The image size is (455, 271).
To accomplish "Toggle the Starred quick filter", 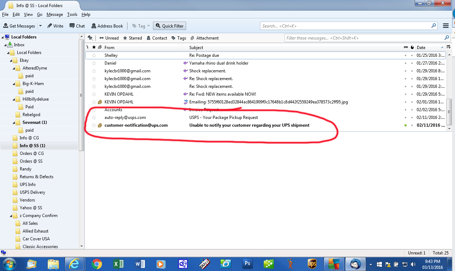I will [132, 38].
